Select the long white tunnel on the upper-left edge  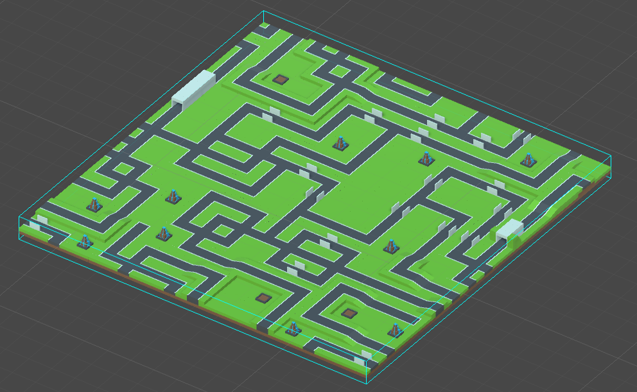click(x=193, y=90)
